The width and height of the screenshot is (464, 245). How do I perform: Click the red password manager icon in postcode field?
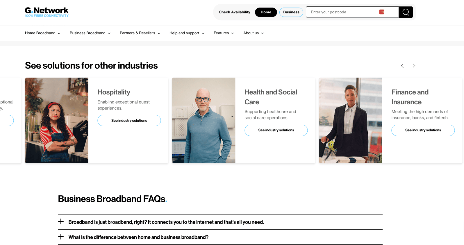tap(381, 12)
